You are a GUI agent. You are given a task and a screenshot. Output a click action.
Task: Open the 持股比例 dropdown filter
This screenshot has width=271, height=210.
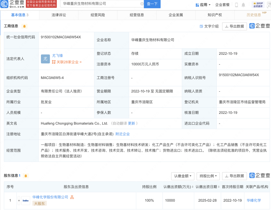click(208, 176)
